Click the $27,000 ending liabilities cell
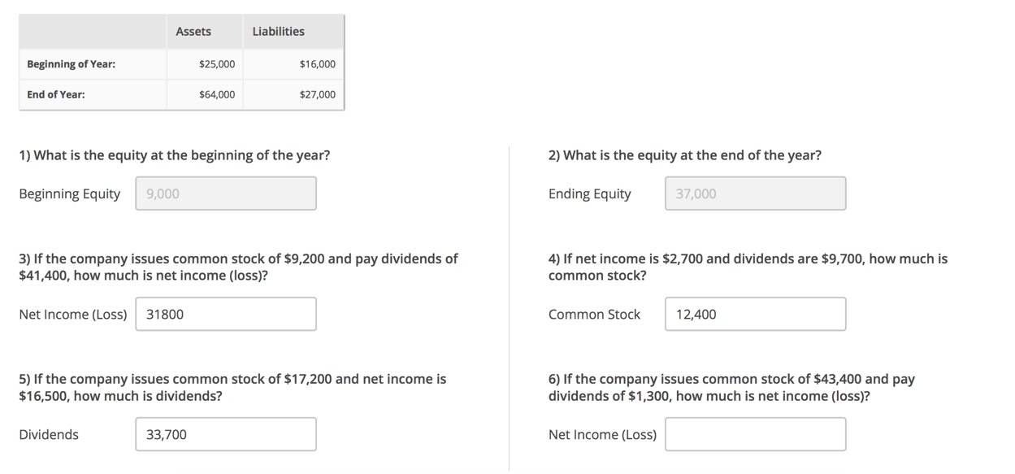Viewport: 1015px width, 474px height. 293,94
